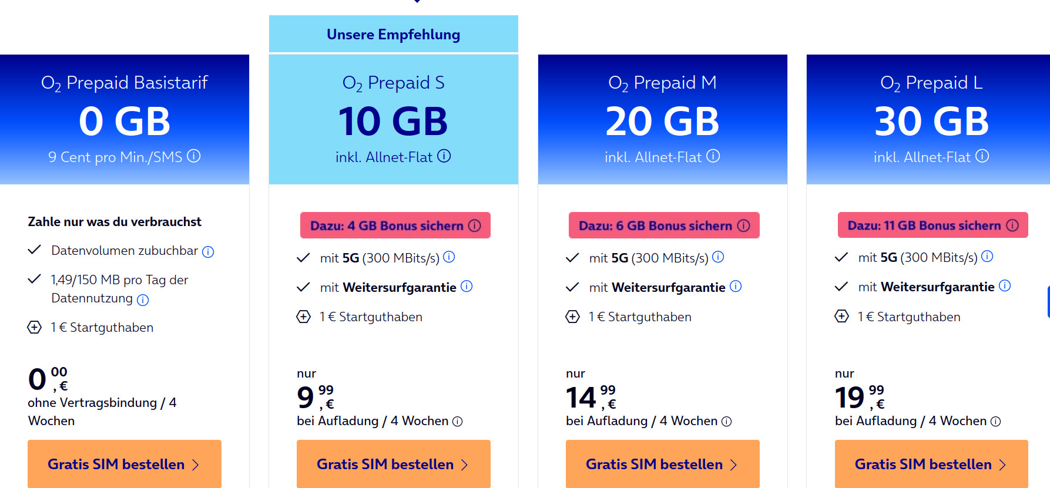Image resolution: width=1050 pixels, height=488 pixels.
Task: Select the O2 Prepaid S 10 GB header
Action: (393, 119)
